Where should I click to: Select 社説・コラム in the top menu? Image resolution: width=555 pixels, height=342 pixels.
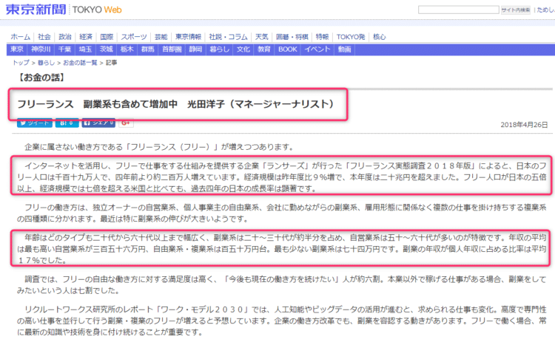(228, 36)
